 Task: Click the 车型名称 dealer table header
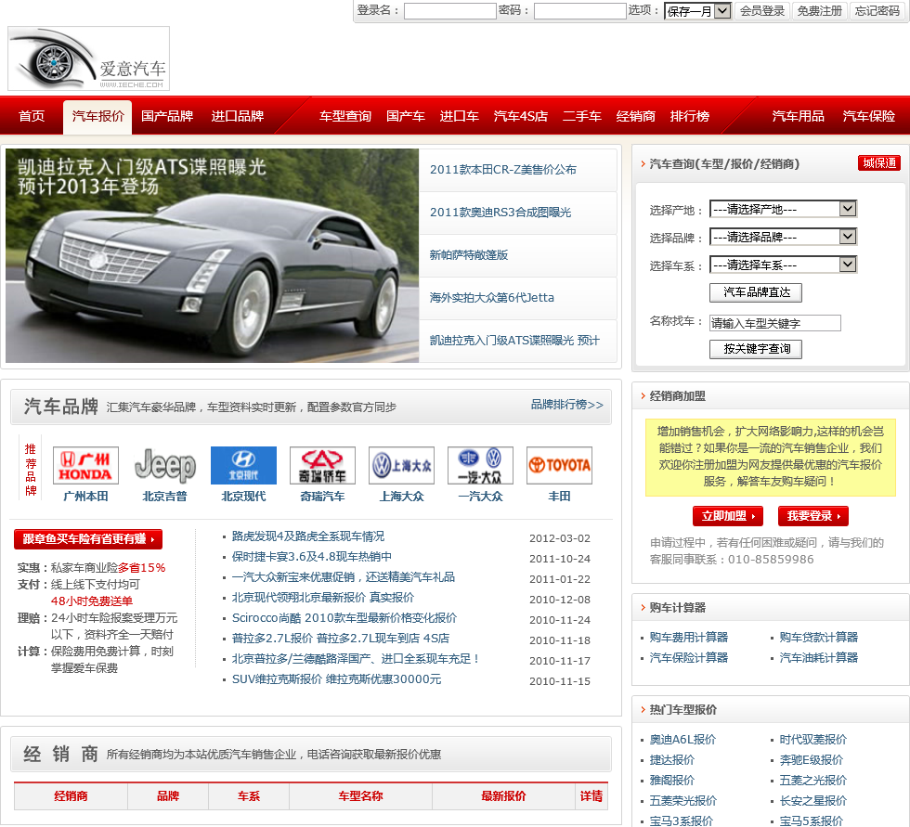click(x=360, y=795)
